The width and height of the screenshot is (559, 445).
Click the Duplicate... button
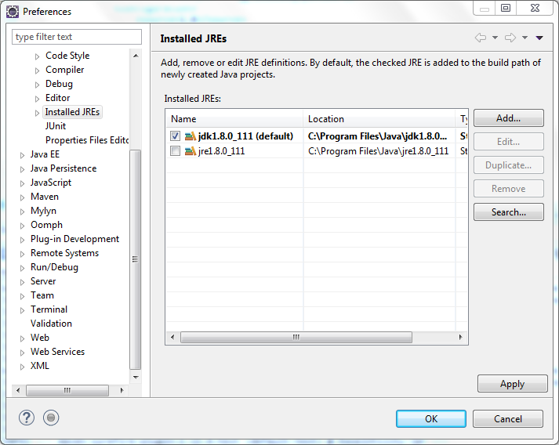pos(508,165)
